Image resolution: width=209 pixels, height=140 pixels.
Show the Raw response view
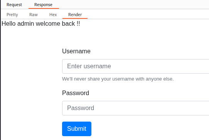pyautogui.click(x=34, y=15)
